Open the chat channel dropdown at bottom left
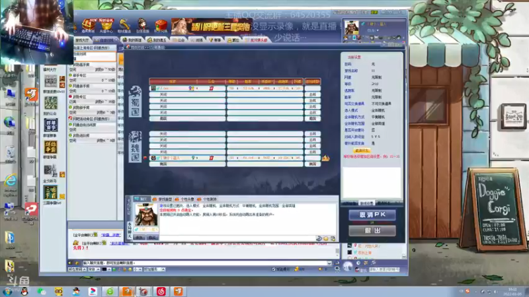Screen dimensions: 529x297 click(77, 269)
